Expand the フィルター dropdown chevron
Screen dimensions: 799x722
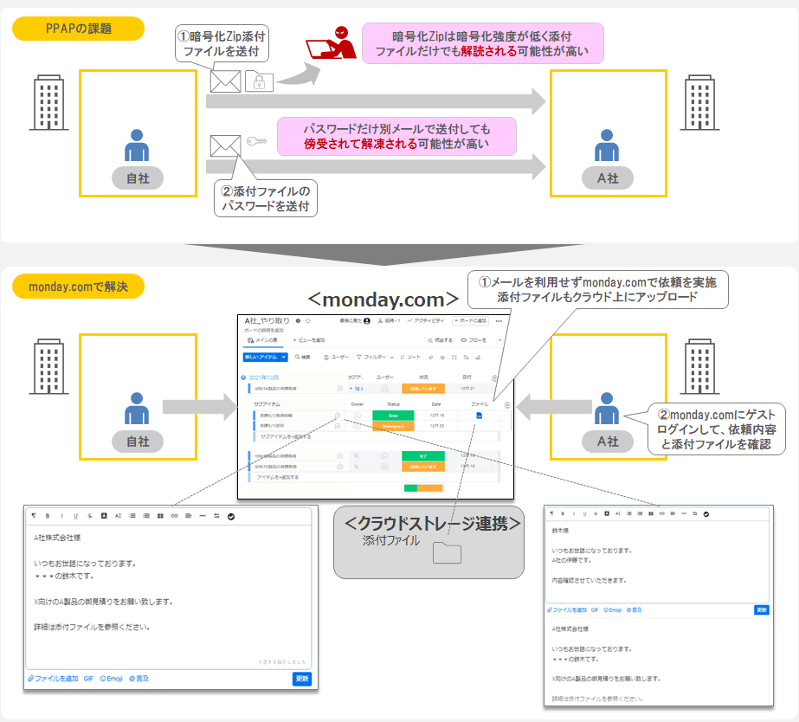[393, 358]
